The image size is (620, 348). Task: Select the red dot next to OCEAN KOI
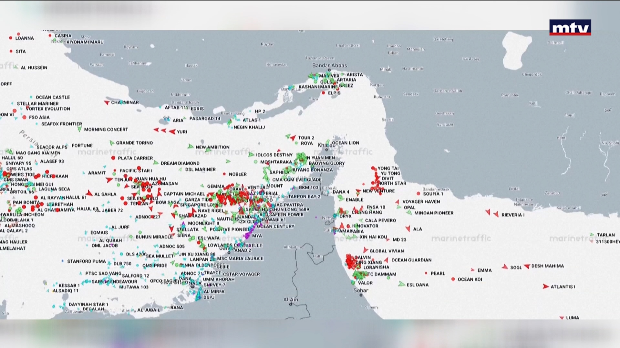coord(453,279)
